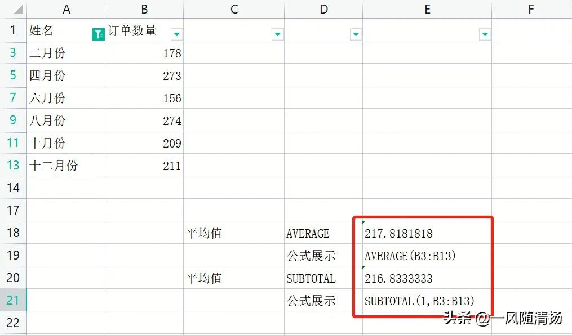Select 平均值 cell in row 18
Image resolution: width=572 pixels, height=335 pixels.
(x=234, y=233)
